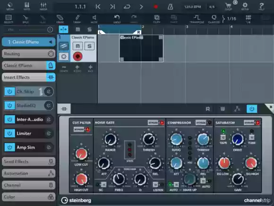Tap the global Solo all button

tap(89, 29)
